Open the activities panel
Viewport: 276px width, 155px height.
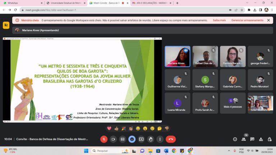(261, 139)
